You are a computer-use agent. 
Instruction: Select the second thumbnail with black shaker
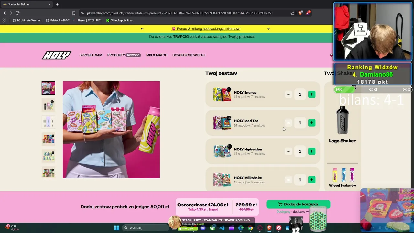(49, 105)
